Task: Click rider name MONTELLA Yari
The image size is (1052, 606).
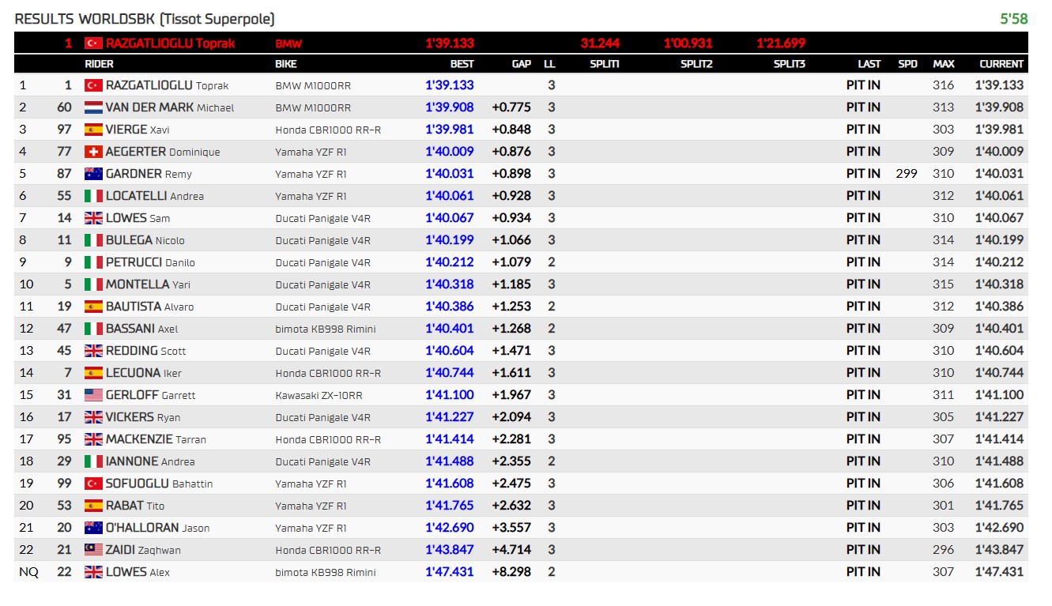Action: coord(148,284)
